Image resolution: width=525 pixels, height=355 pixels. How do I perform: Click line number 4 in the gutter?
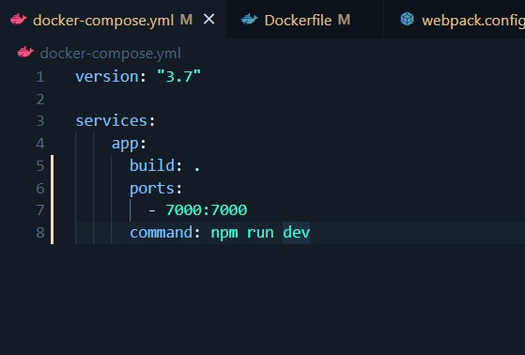[40, 144]
